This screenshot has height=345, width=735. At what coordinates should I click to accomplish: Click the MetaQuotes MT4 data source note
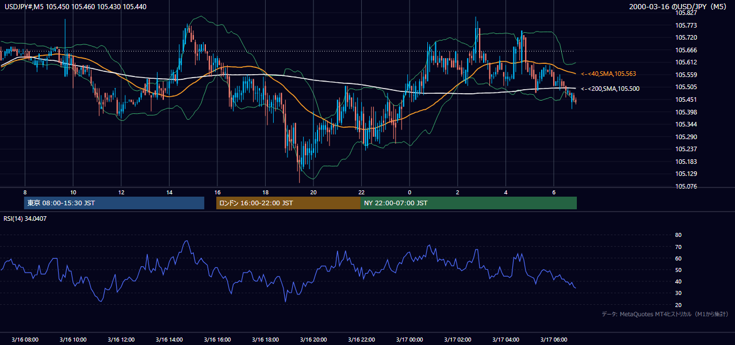tap(665, 314)
